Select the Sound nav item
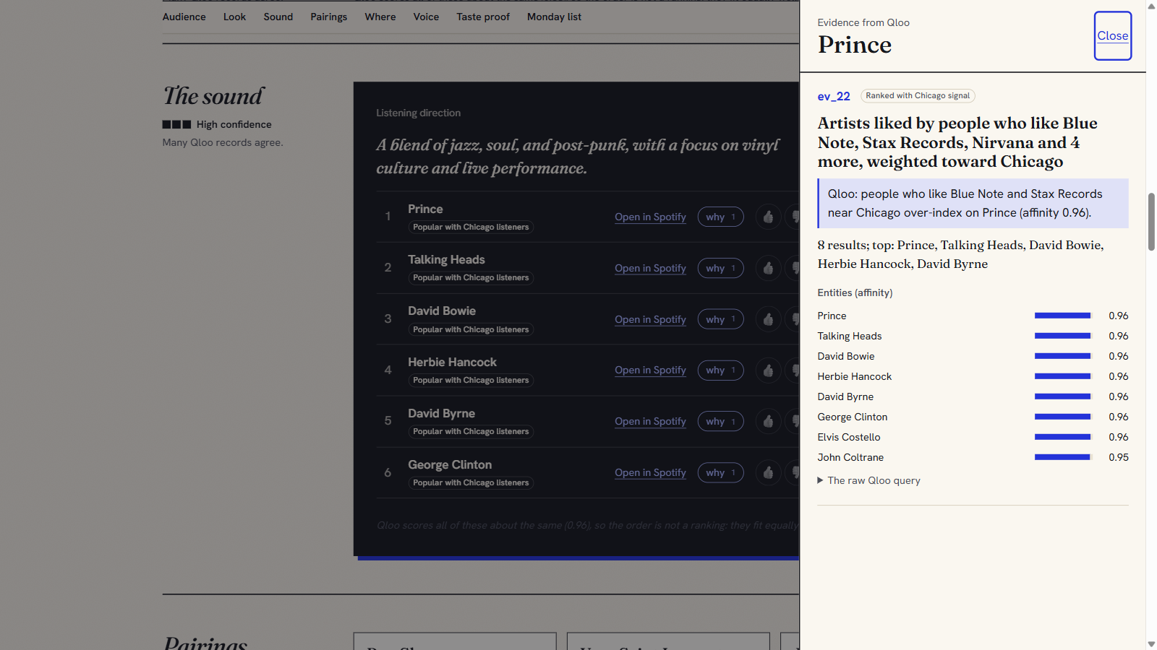Image resolution: width=1157 pixels, height=650 pixels. click(x=278, y=17)
